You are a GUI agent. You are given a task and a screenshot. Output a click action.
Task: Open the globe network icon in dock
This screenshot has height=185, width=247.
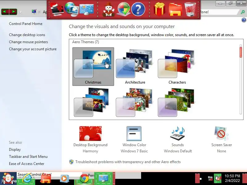click(x=71, y=9)
